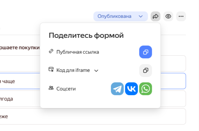Copy the iframe code
Screen dimensions: 199x131
[145, 71]
